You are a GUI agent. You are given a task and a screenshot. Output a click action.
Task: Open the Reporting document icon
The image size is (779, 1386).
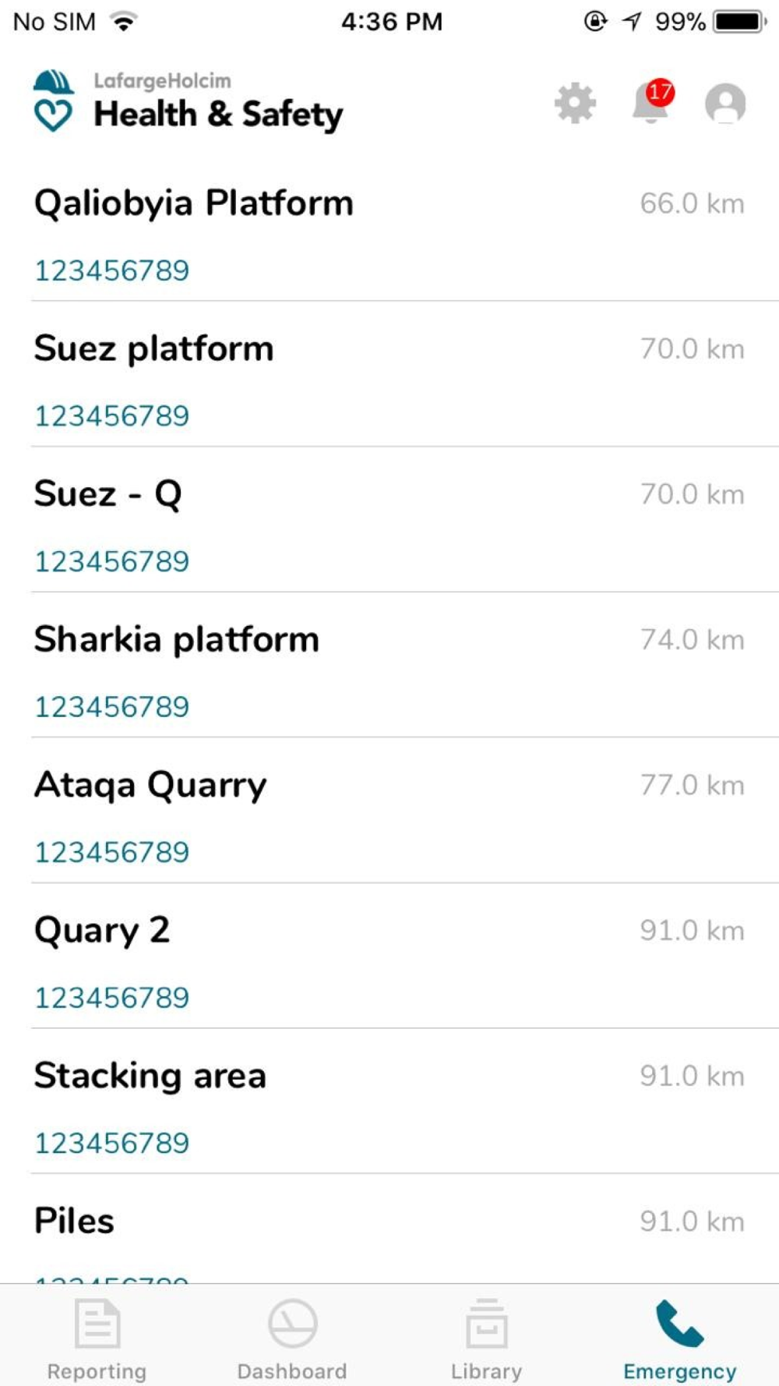97,1324
